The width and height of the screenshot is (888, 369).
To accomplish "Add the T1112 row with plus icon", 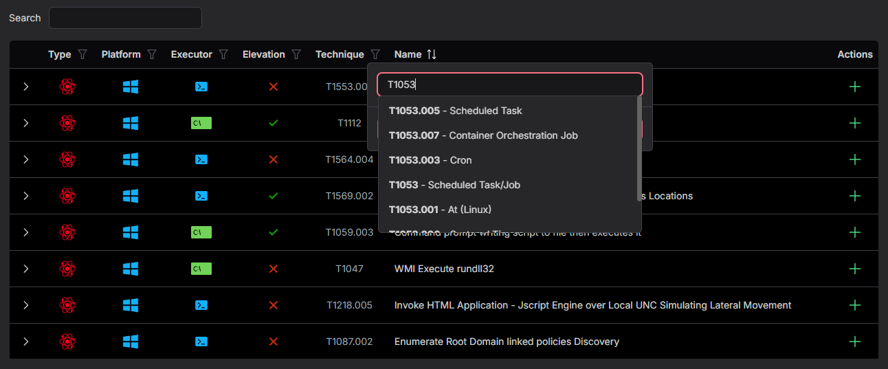I will pyautogui.click(x=855, y=123).
